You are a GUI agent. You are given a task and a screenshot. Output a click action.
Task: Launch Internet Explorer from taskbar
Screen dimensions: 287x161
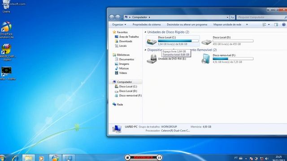click(x=15, y=158)
